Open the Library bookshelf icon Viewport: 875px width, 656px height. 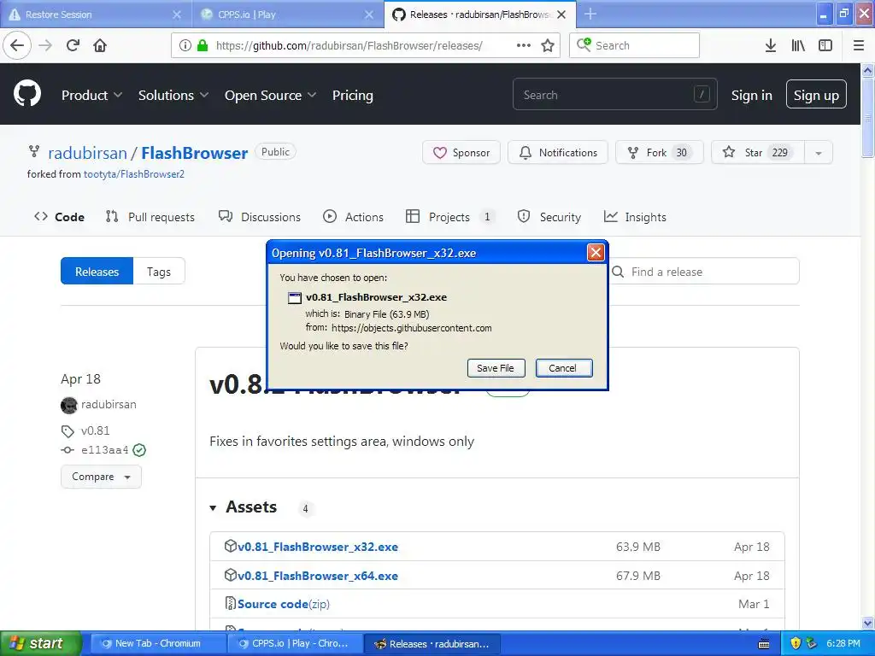click(x=798, y=45)
